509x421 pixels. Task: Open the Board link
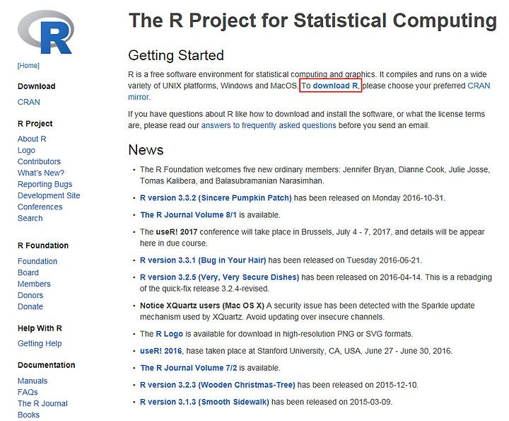click(28, 272)
